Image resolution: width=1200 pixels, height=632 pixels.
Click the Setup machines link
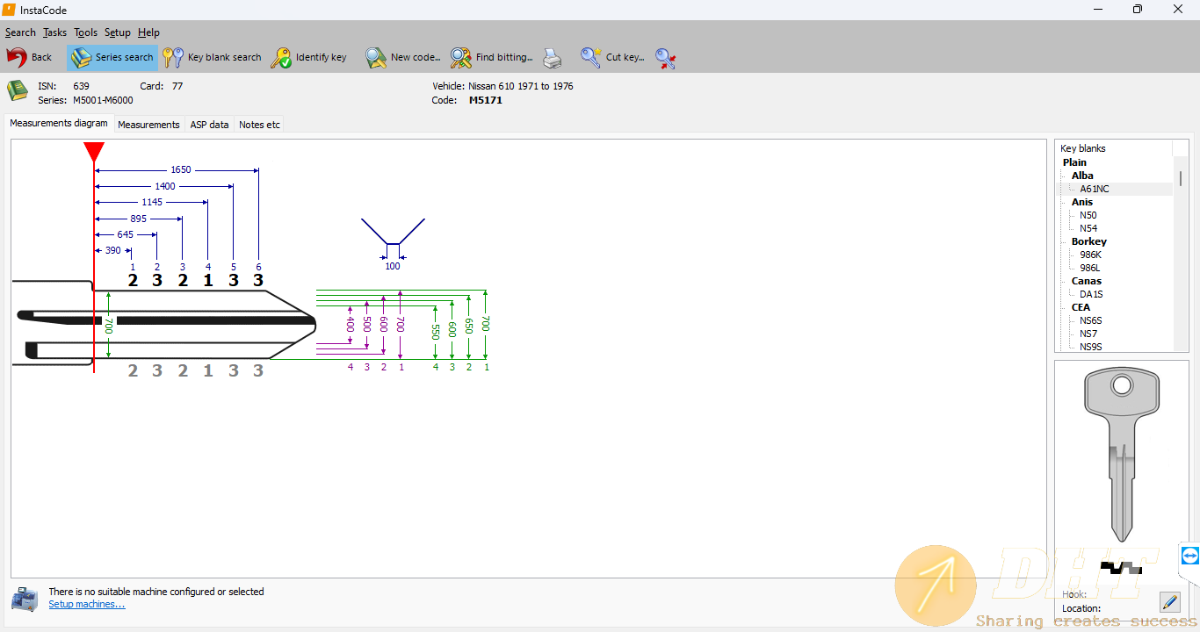[x=87, y=604]
